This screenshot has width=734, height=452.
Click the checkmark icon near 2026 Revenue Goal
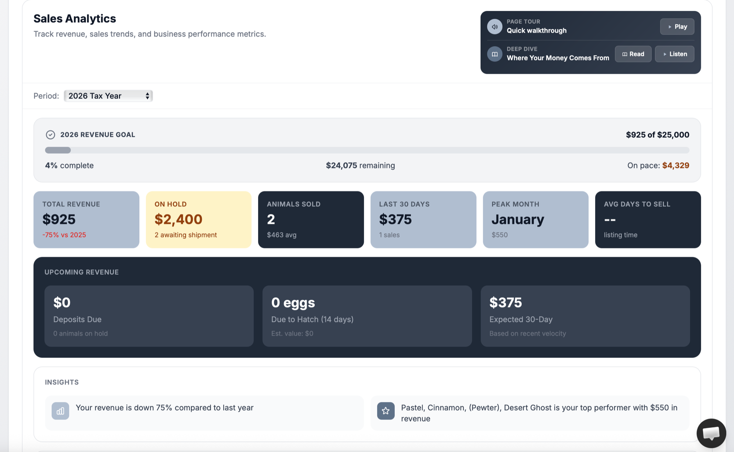click(x=50, y=135)
